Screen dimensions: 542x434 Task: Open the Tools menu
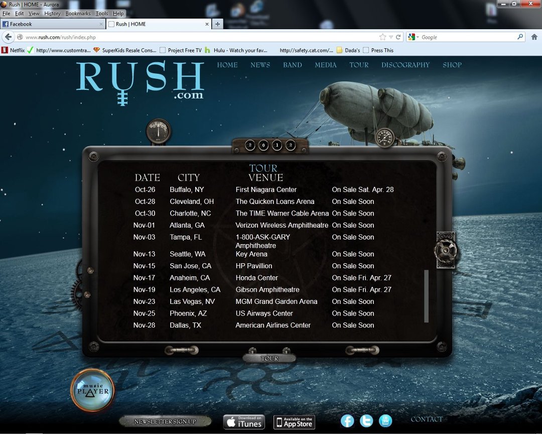pos(101,14)
